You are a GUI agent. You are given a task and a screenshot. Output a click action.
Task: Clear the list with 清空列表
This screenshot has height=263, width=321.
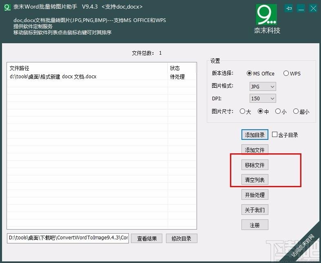[x=255, y=180]
